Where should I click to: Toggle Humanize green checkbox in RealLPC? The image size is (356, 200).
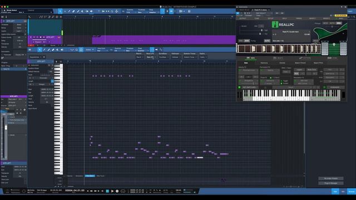click(324, 87)
